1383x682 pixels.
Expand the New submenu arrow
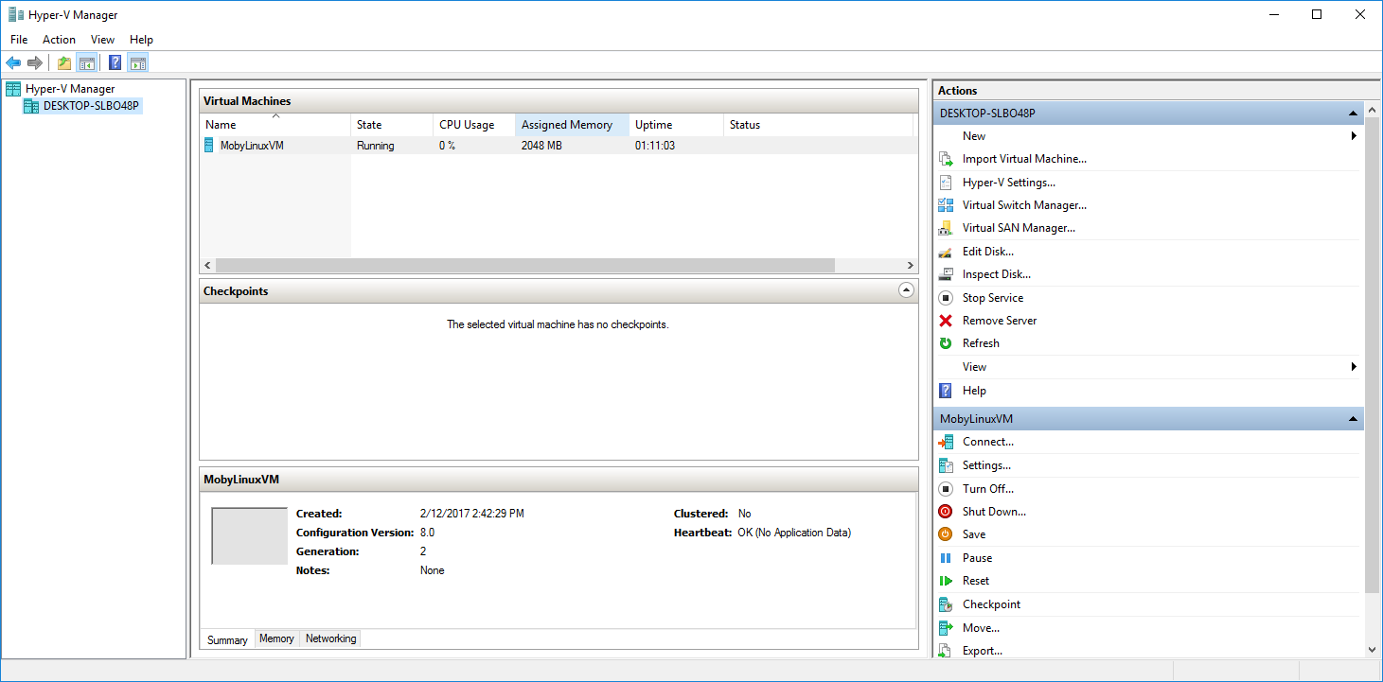click(x=1355, y=136)
